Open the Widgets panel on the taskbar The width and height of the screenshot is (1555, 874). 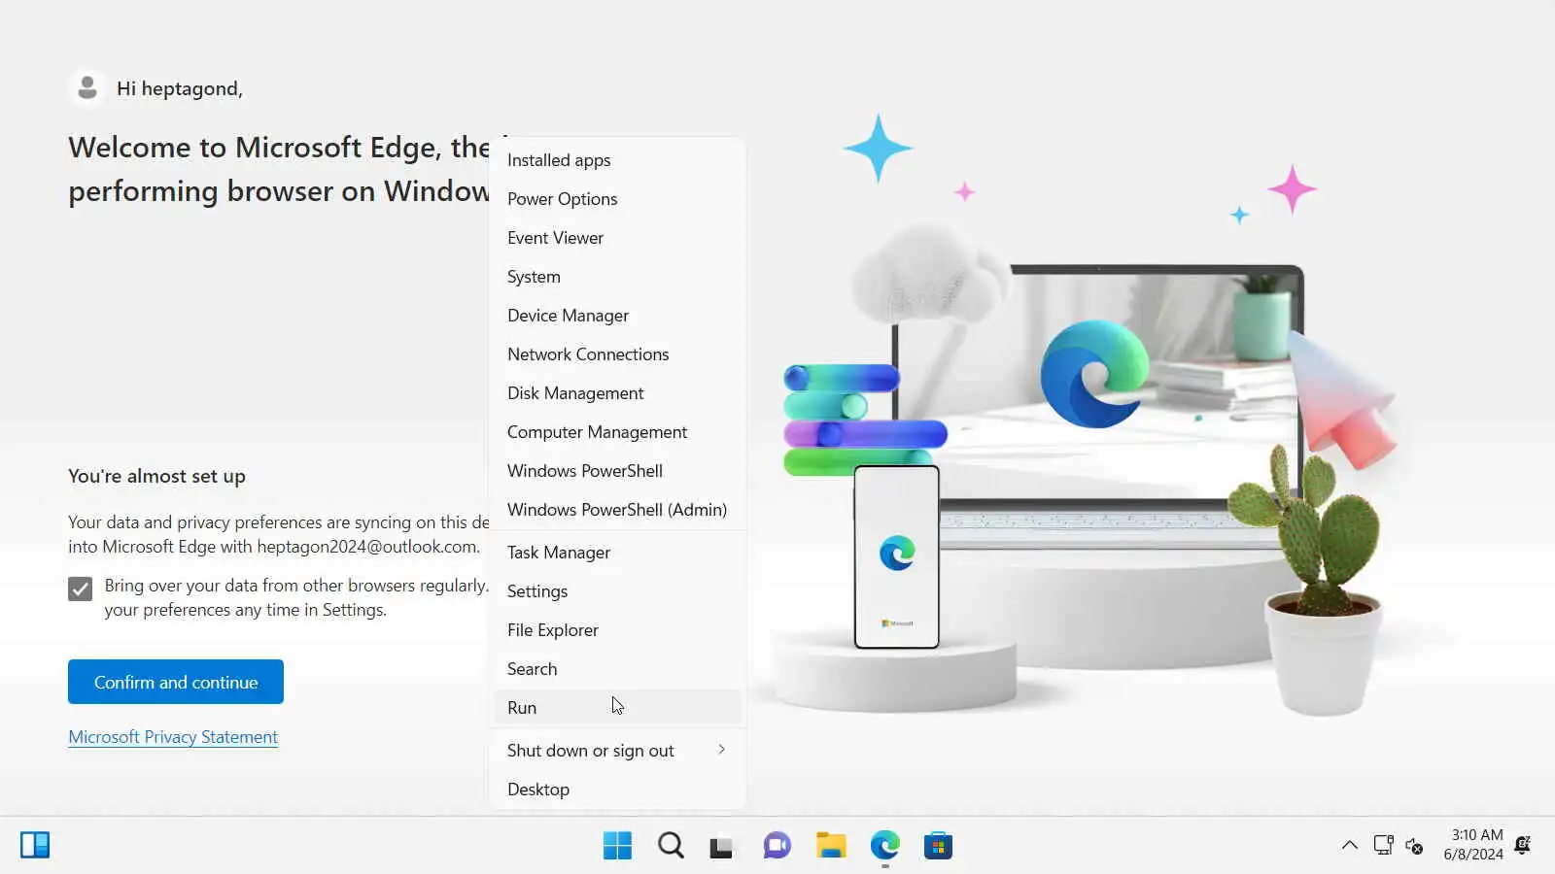35,845
